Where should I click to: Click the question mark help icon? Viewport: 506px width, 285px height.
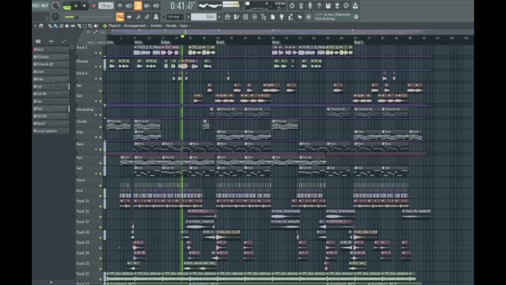318,5
